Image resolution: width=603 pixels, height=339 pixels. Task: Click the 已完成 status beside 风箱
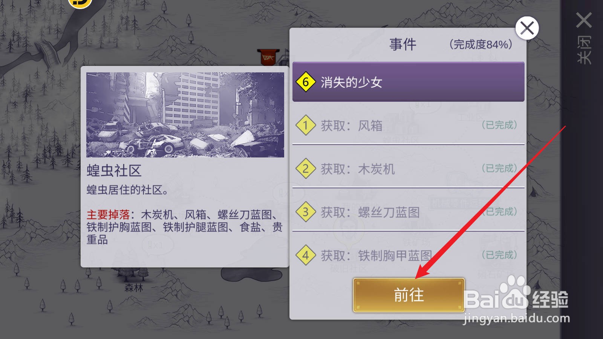point(499,125)
